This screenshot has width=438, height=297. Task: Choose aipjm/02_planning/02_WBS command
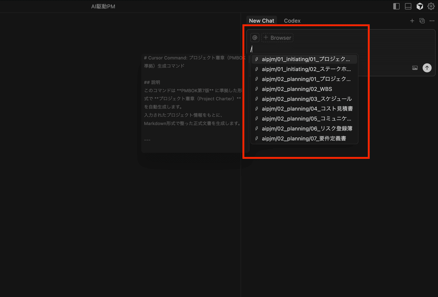point(304,89)
